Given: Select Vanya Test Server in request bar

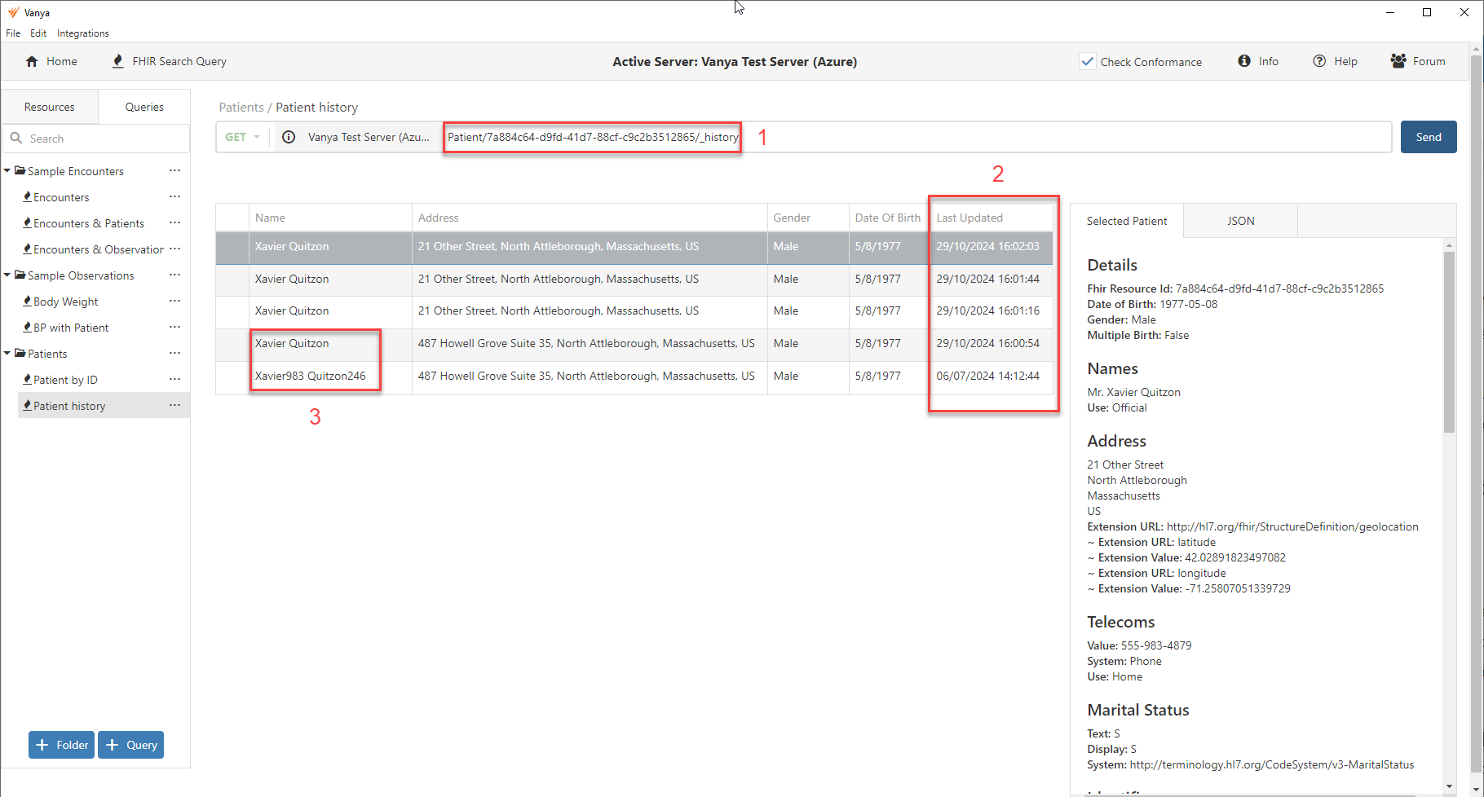Looking at the screenshot, I should 368,137.
